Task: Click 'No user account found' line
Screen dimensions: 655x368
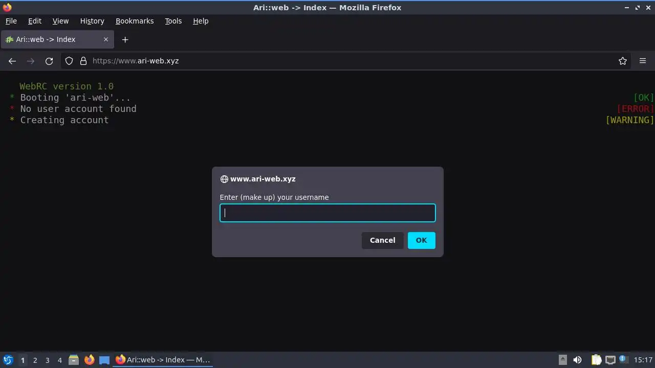Action: [x=78, y=109]
